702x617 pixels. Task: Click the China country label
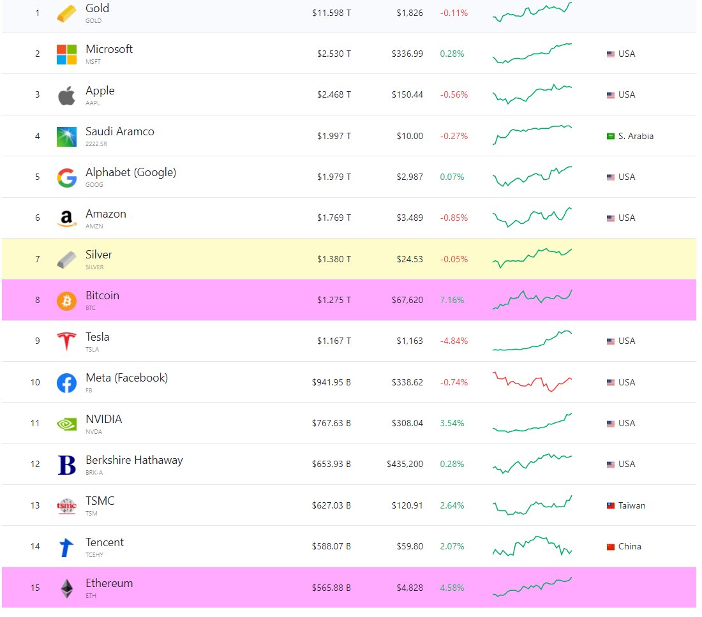click(629, 547)
